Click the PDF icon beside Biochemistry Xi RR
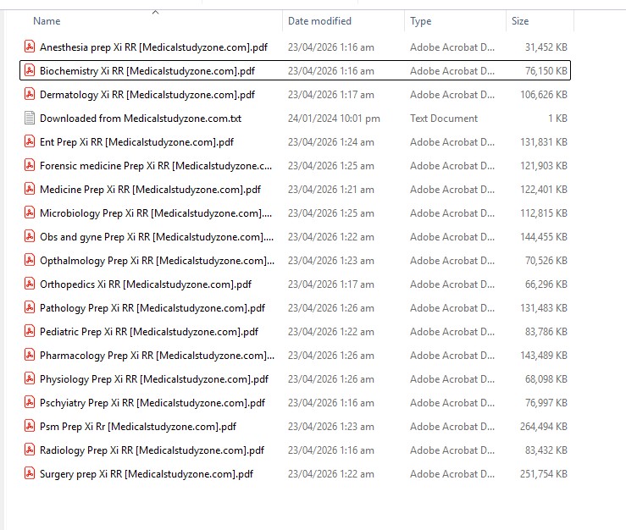The image size is (626, 530). (x=30, y=71)
